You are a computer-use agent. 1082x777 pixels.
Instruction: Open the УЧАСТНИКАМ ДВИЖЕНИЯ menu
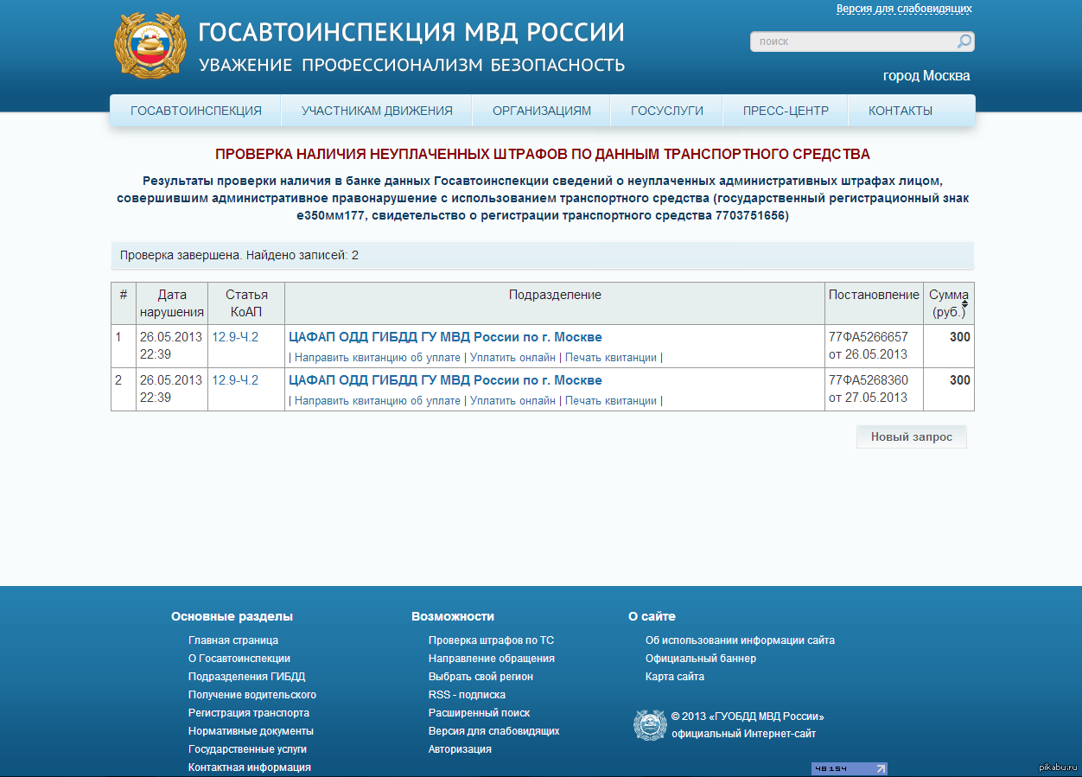377,111
